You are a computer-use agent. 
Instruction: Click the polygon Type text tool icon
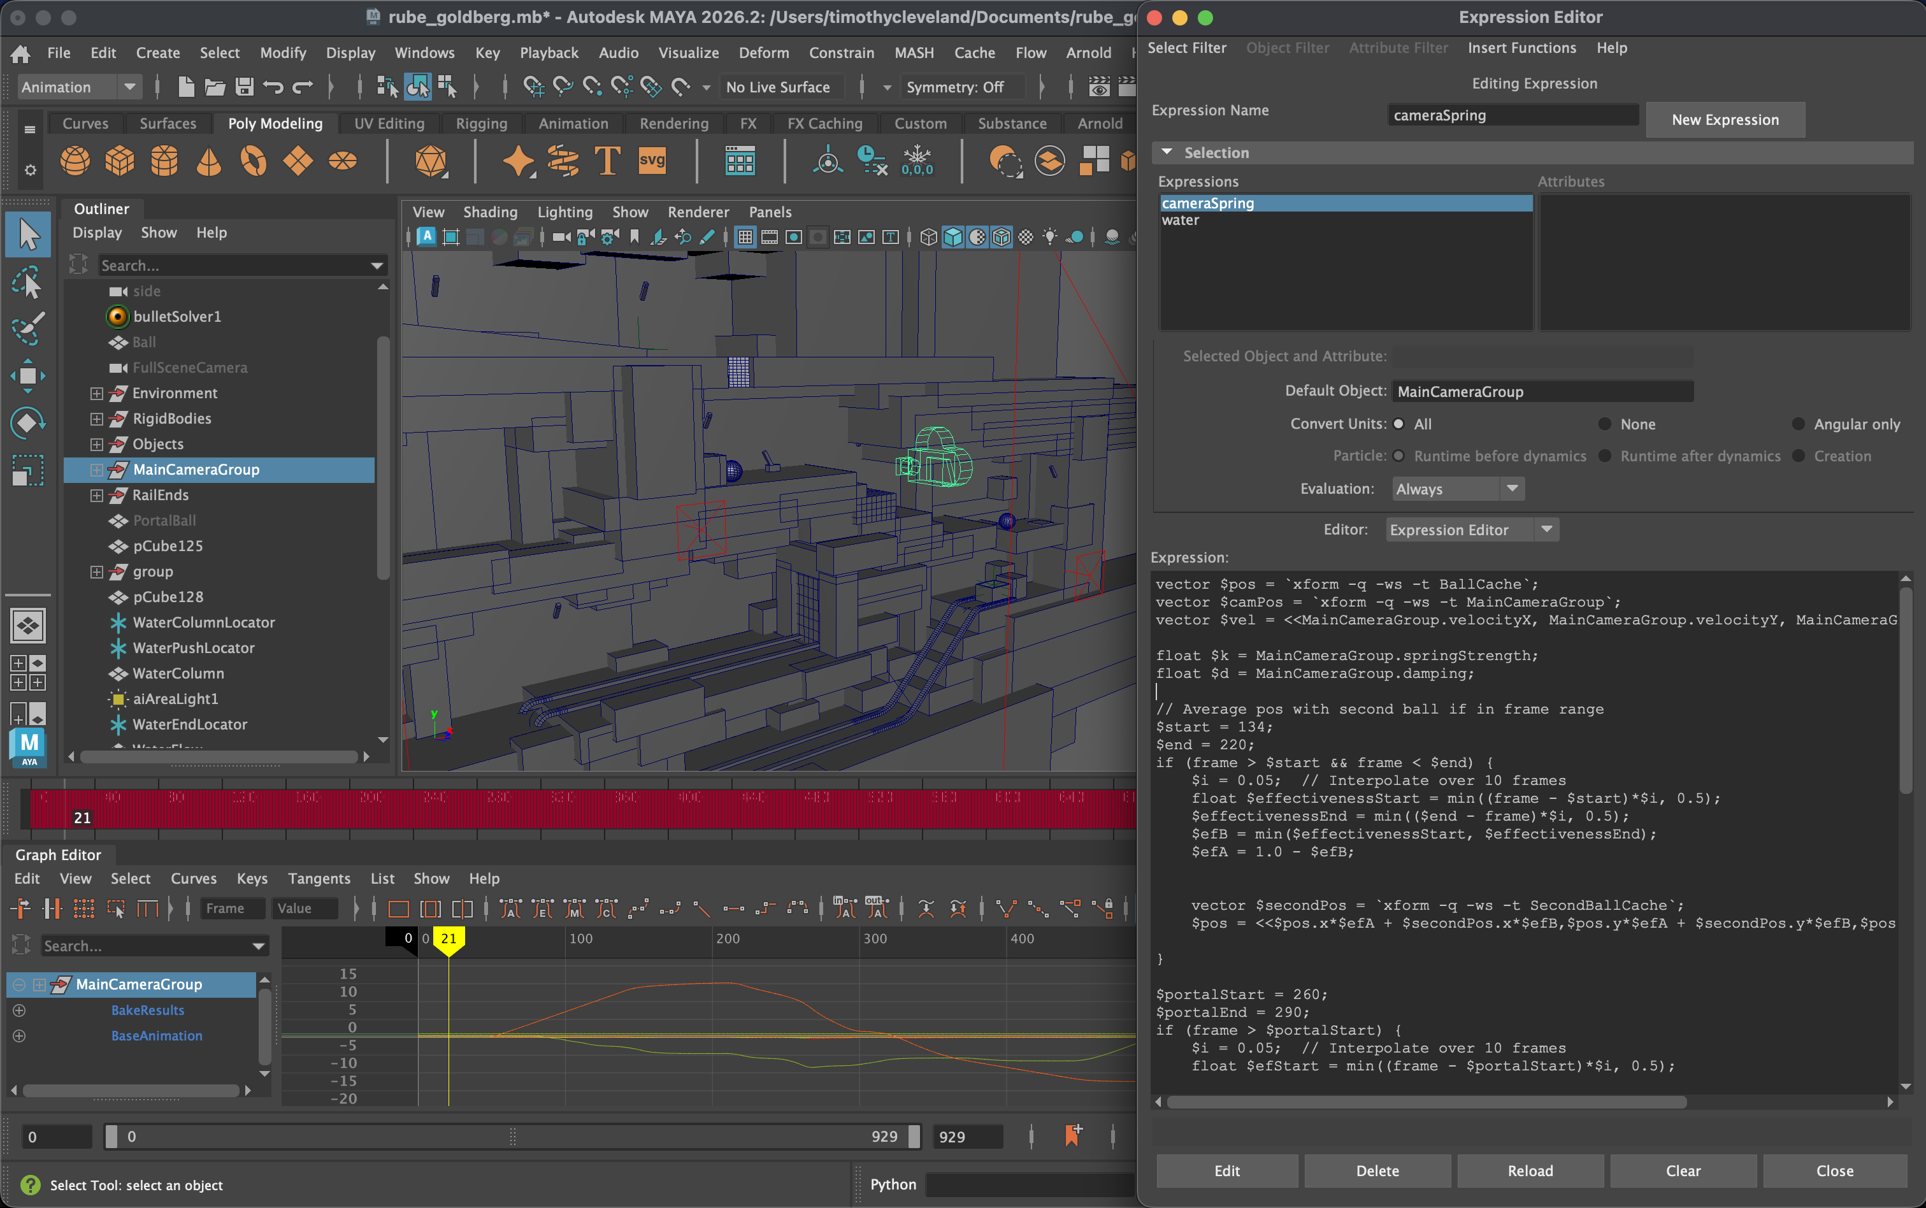point(607,161)
